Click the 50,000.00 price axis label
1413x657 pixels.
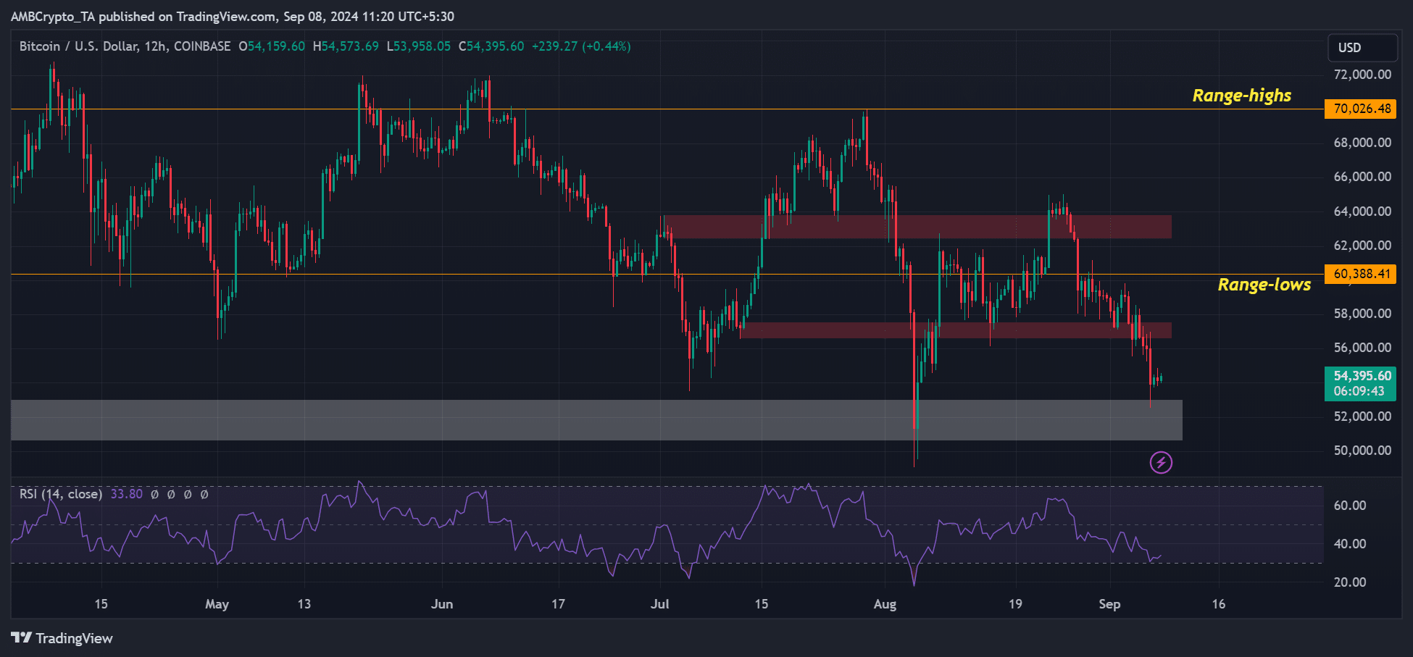(1362, 451)
